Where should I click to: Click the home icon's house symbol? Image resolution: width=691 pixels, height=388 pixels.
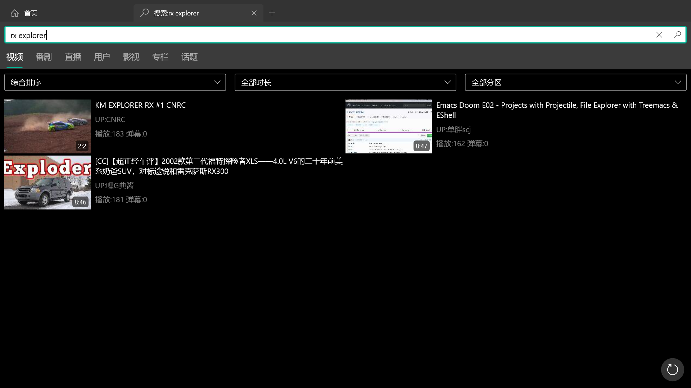pos(15,13)
